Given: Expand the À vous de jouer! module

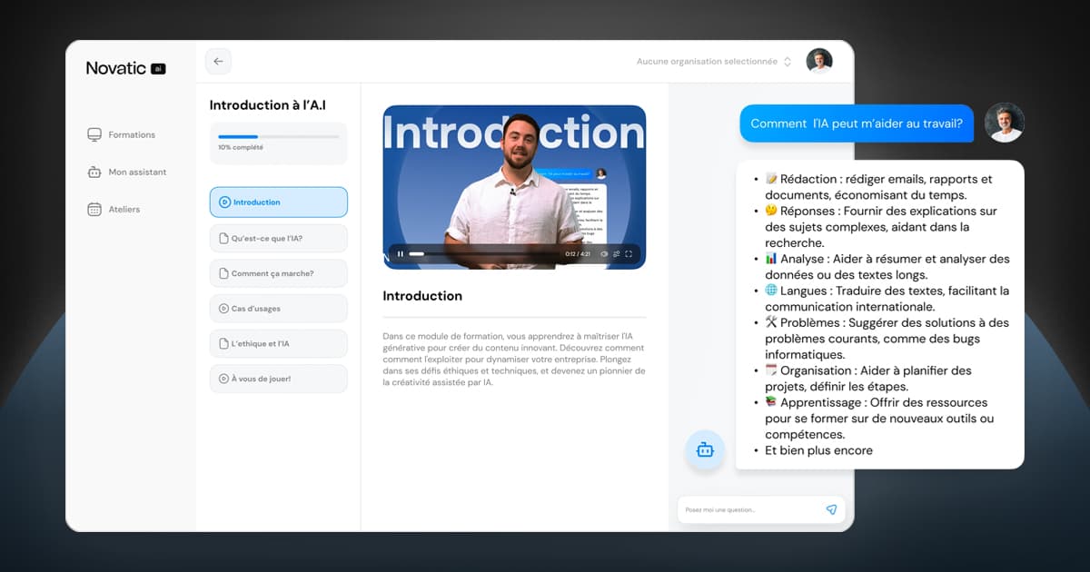Looking at the screenshot, I should tap(278, 379).
